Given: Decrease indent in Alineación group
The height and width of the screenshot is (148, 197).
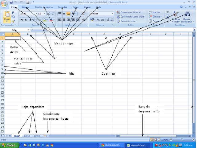Looking at the screenshot, I should [74, 20].
